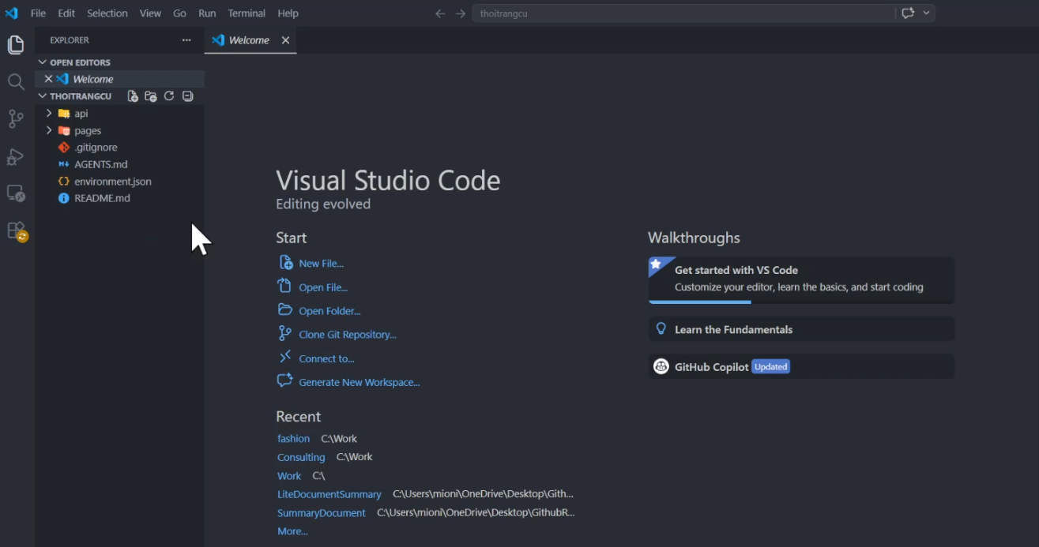Open the Go menu
The image size is (1039, 547).
pos(179,13)
